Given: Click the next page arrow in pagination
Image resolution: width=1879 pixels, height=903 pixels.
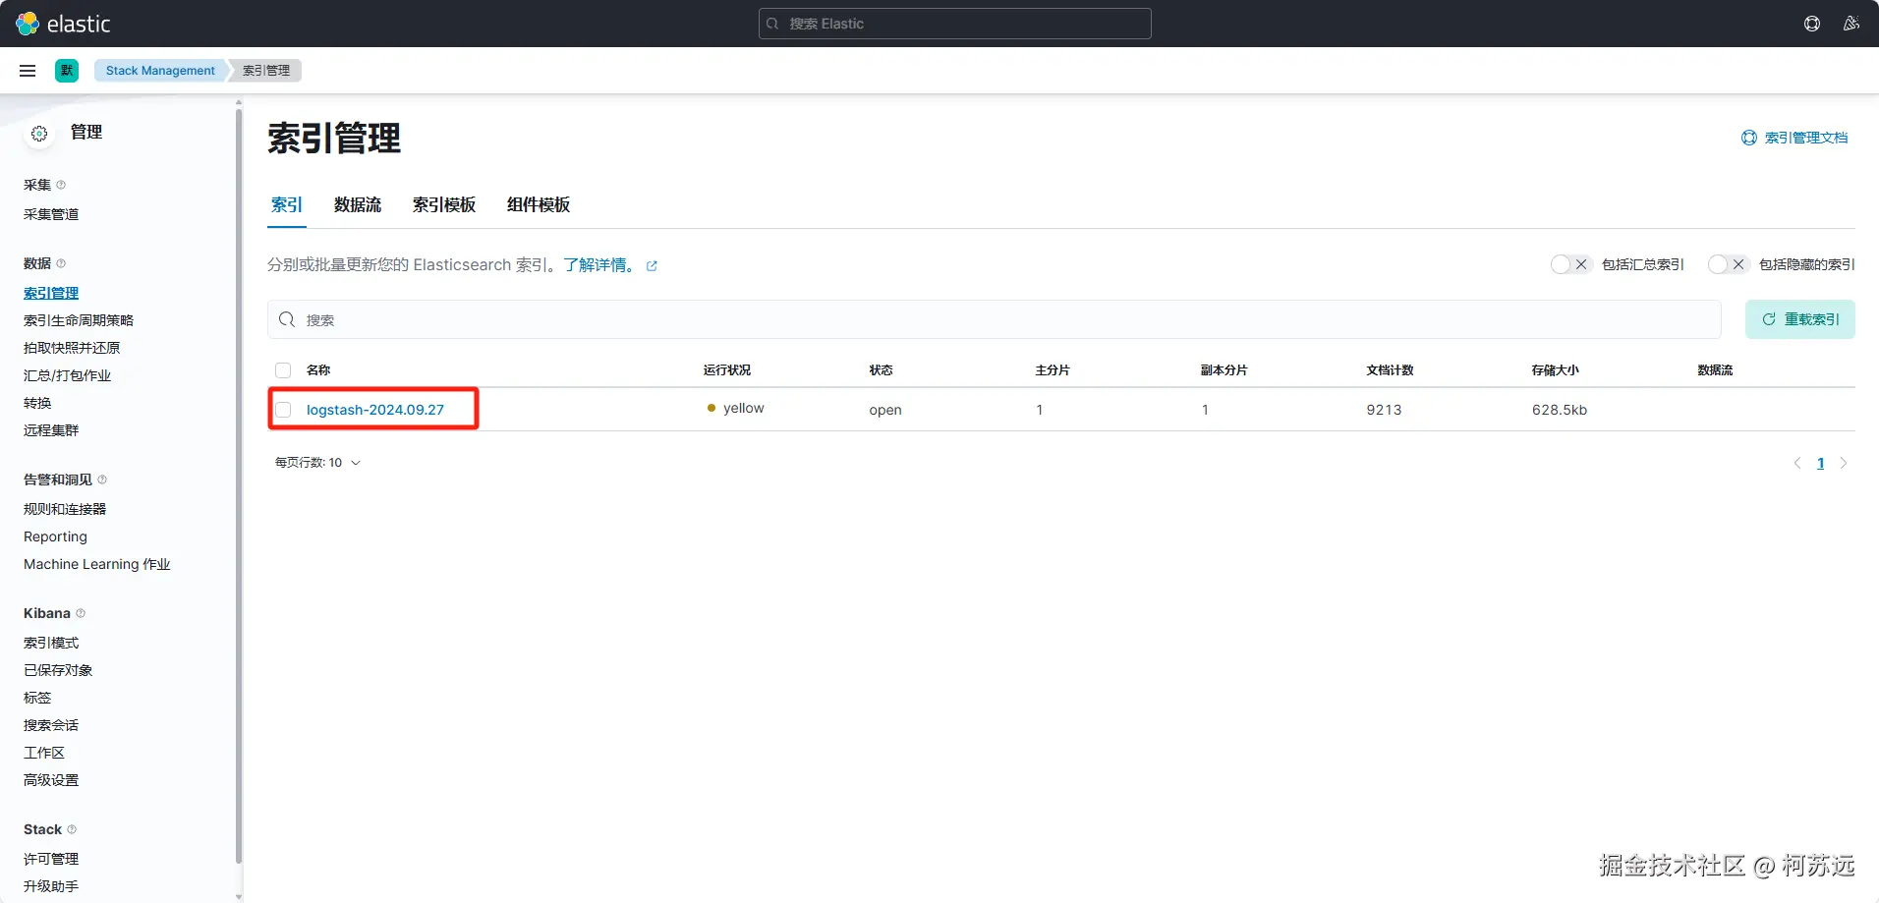Looking at the screenshot, I should pyautogui.click(x=1844, y=463).
